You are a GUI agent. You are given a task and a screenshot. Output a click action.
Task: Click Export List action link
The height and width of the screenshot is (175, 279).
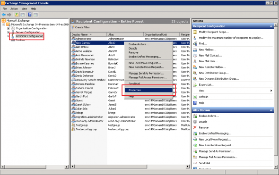point(206,85)
